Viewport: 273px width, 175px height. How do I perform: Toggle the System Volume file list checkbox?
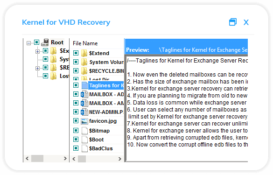[76, 62]
